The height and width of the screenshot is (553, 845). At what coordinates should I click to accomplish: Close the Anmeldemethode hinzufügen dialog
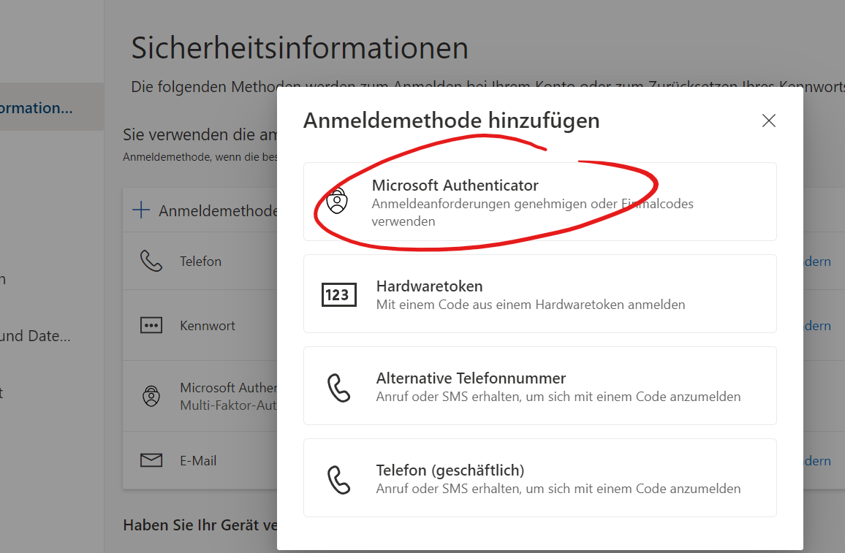pos(768,121)
